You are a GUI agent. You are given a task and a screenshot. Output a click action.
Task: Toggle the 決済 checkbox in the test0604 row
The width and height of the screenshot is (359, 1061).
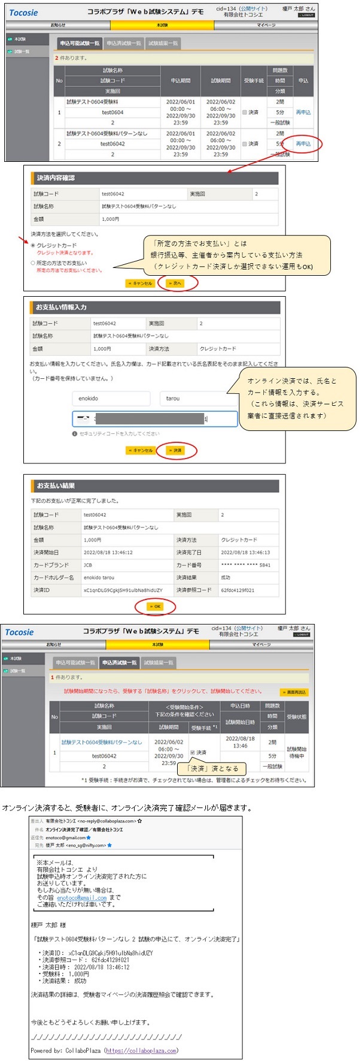click(245, 112)
